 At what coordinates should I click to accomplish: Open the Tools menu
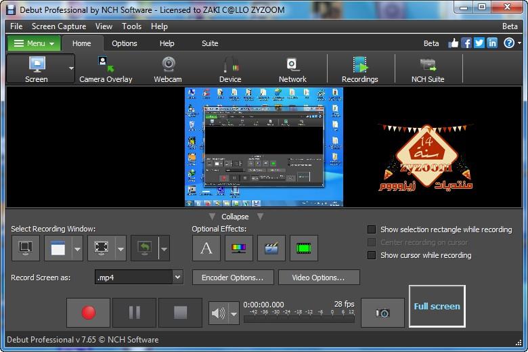[131, 26]
